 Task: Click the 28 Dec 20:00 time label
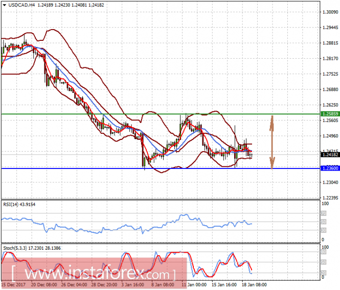pos(104,284)
